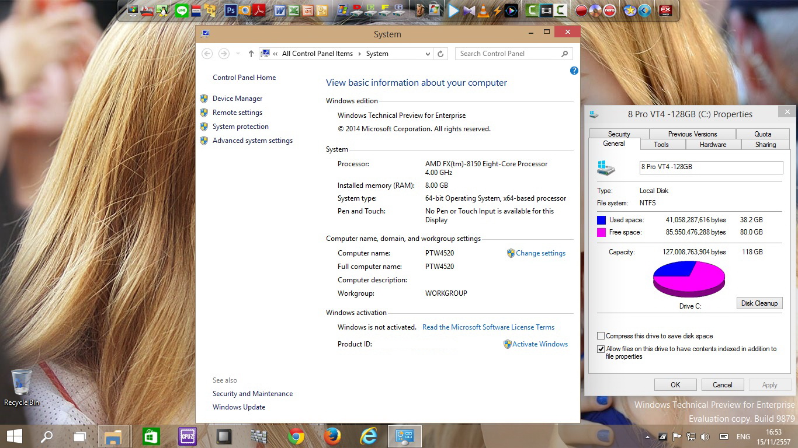Screen dimensions: 798x448
Task: Open the Security tab
Action: coord(619,134)
